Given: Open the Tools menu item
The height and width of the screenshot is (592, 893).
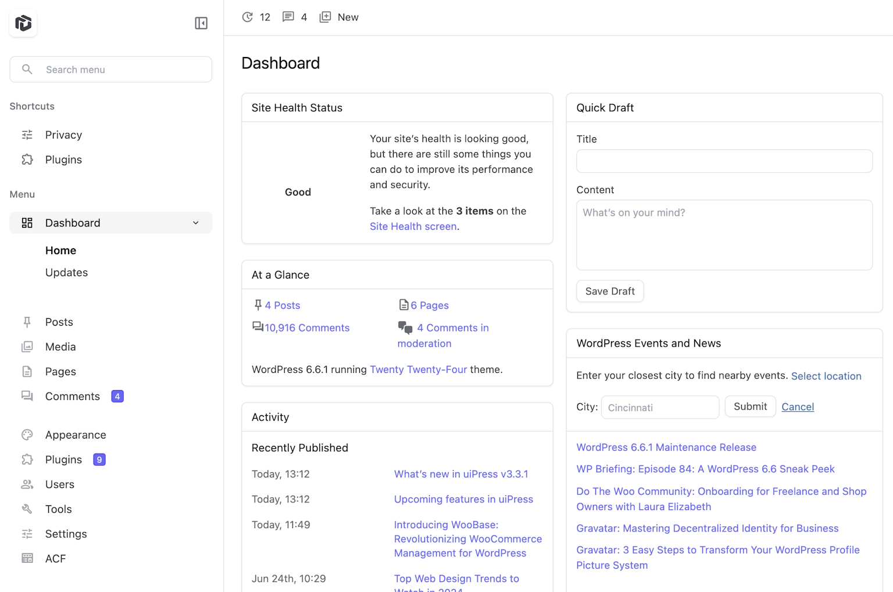Looking at the screenshot, I should click(110, 509).
